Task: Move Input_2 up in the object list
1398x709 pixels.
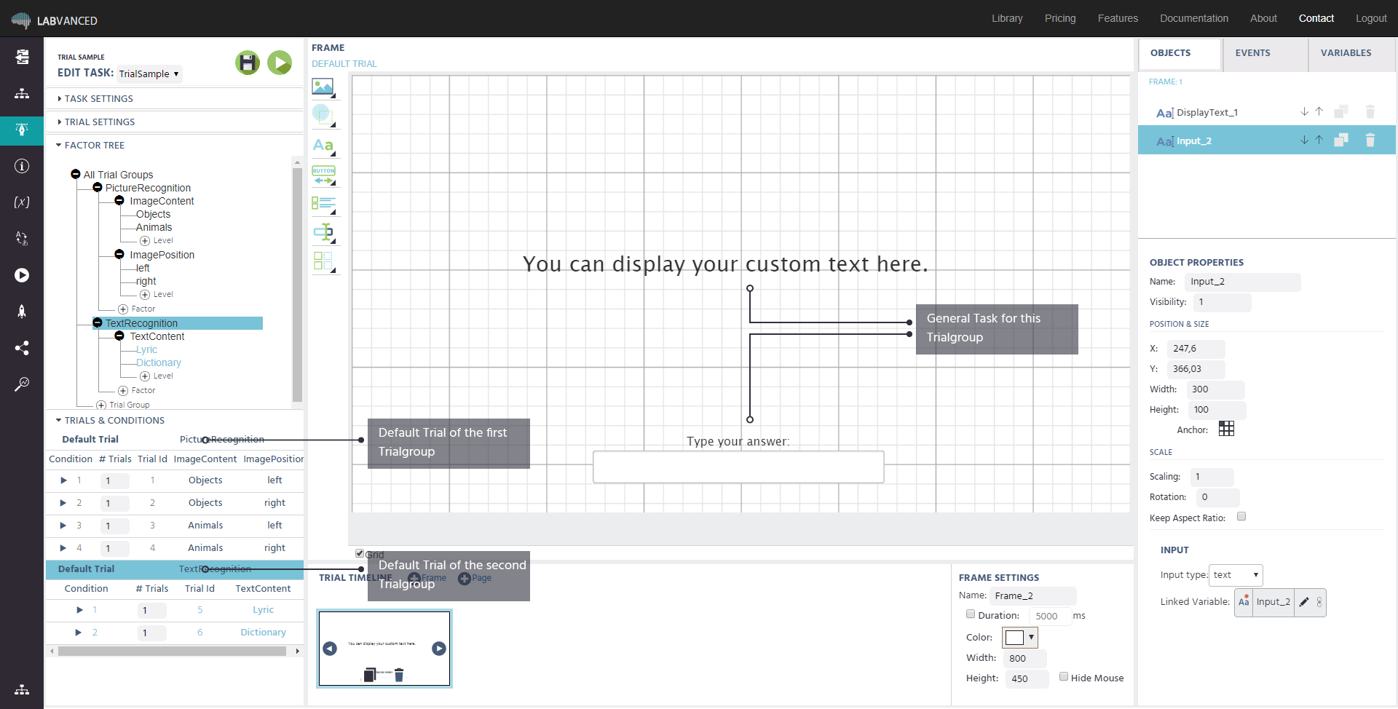Action: (1319, 140)
